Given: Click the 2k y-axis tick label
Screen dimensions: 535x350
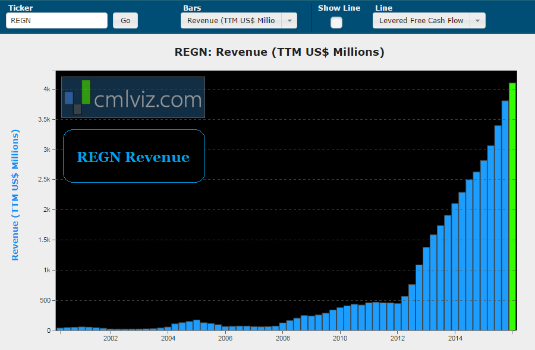Looking at the screenshot, I should click(x=47, y=210).
